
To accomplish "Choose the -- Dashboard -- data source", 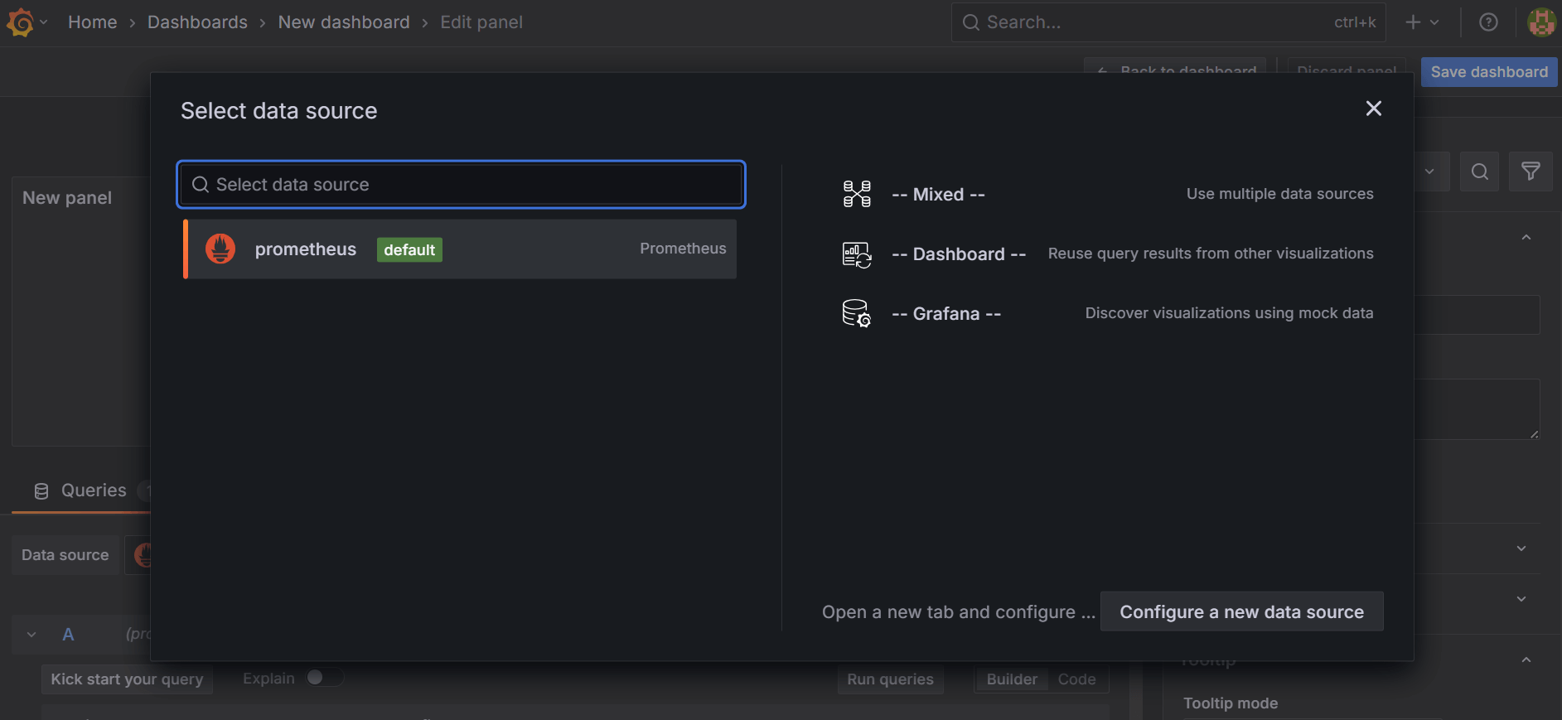I will pyautogui.click(x=1106, y=254).
